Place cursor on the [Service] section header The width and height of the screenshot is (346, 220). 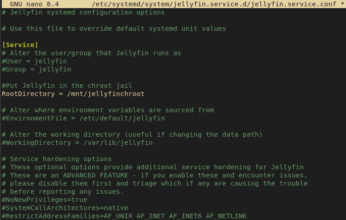coord(20,45)
